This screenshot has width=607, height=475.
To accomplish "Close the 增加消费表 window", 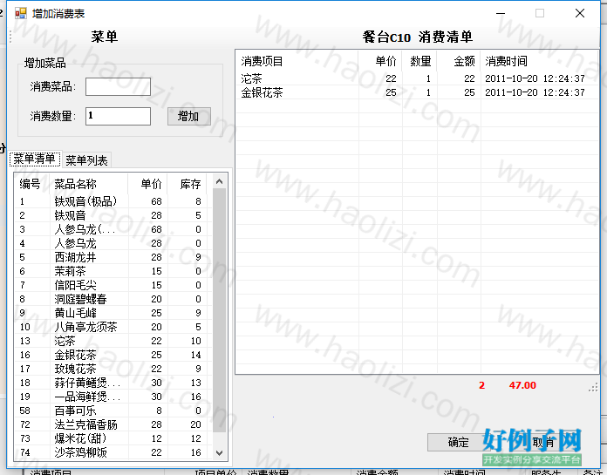I will [x=579, y=13].
